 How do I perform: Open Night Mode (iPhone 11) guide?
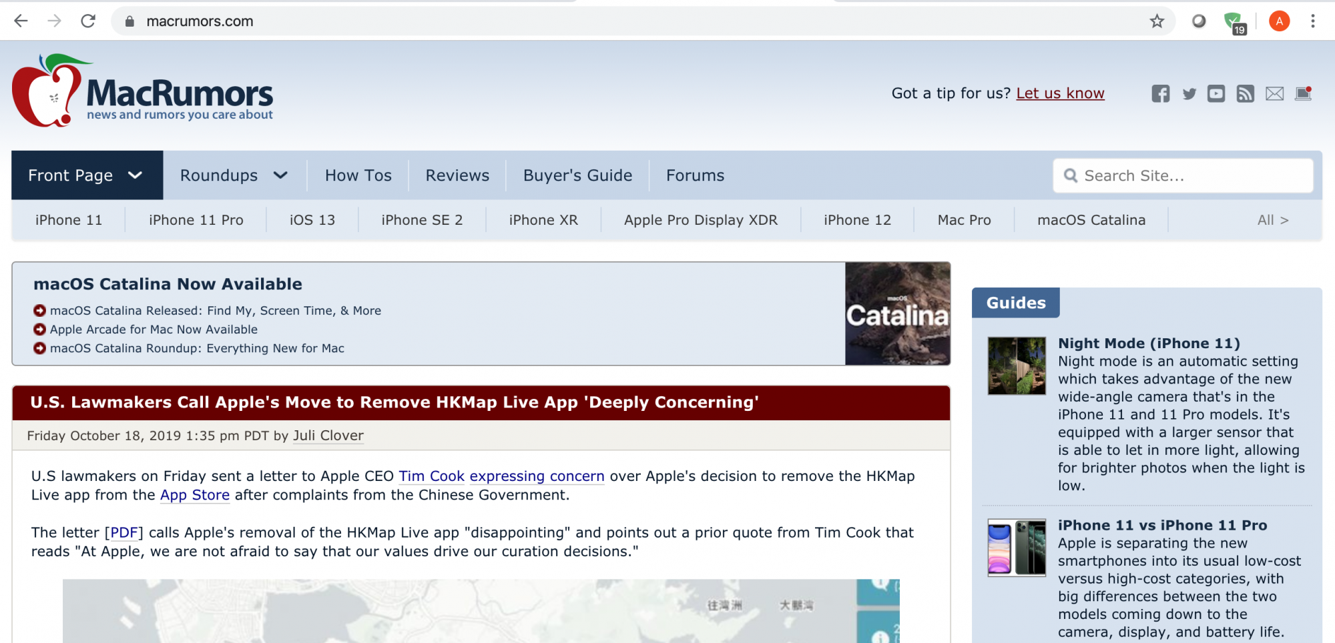coord(1149,344)
